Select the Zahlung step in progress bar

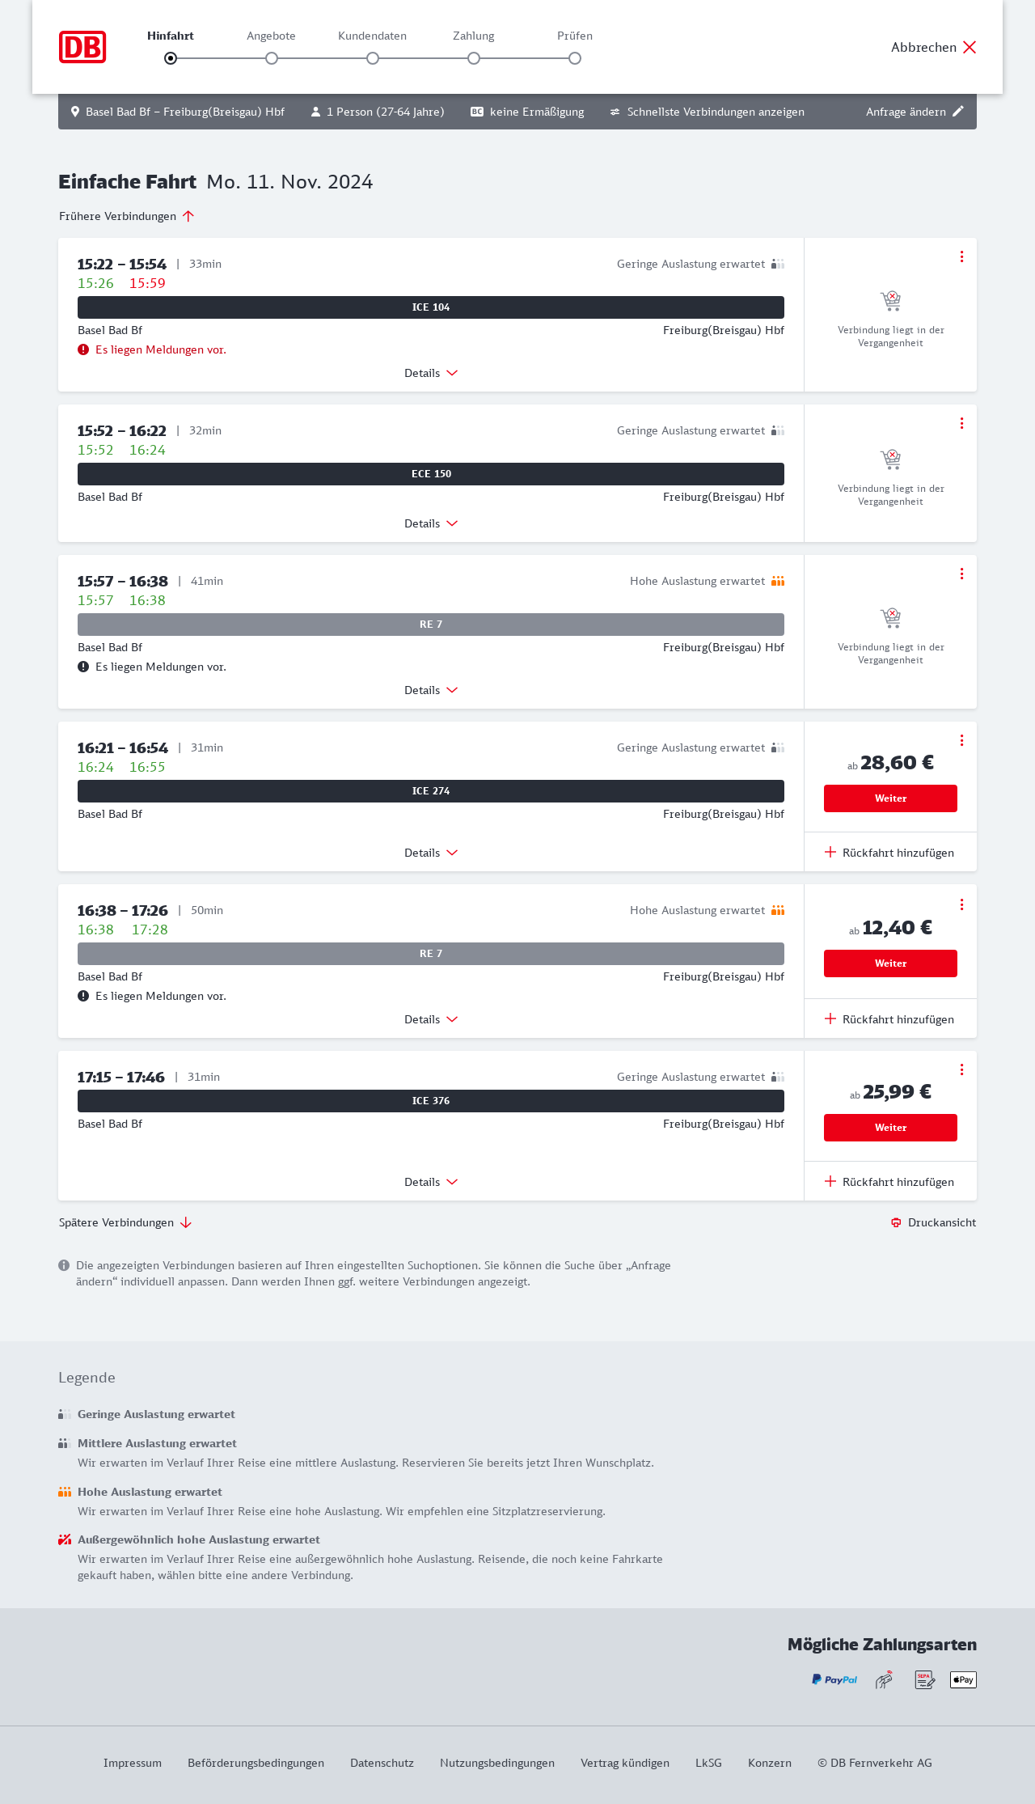click(474, 58)
